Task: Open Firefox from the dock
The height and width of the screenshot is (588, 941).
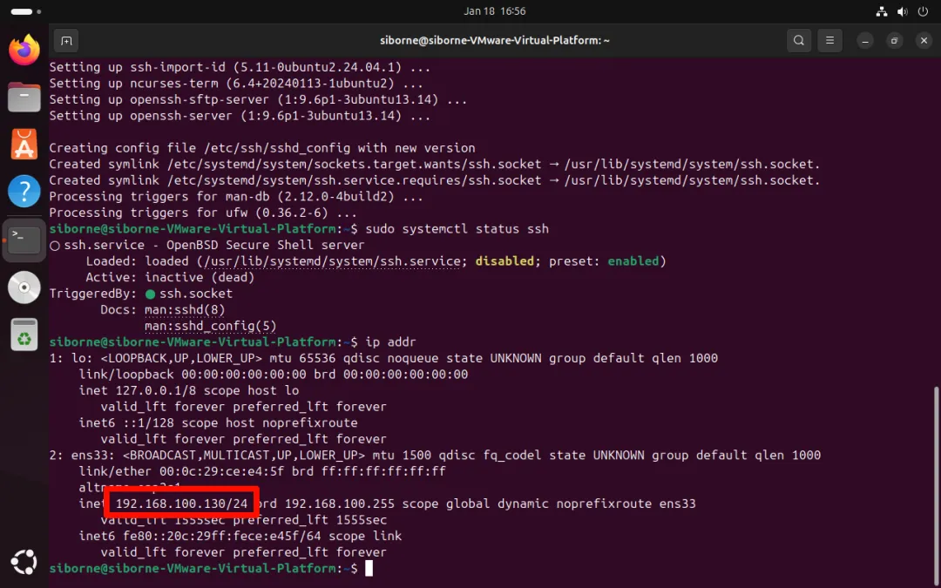Action: click(24, 49)
